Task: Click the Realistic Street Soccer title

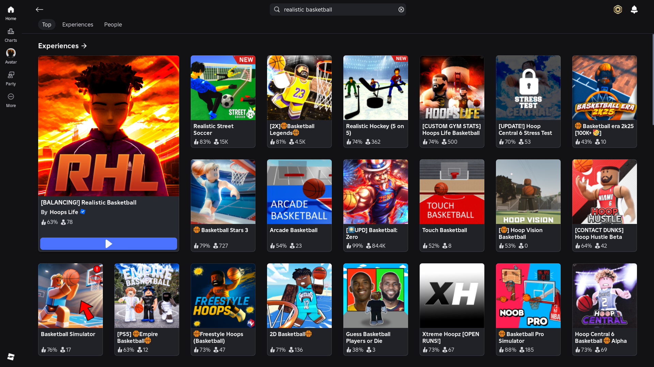Action: click(214, 129)
